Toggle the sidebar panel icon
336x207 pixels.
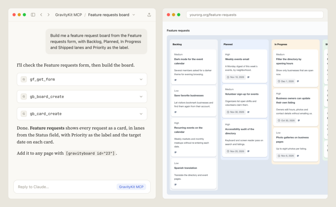(x=33, y=15)
